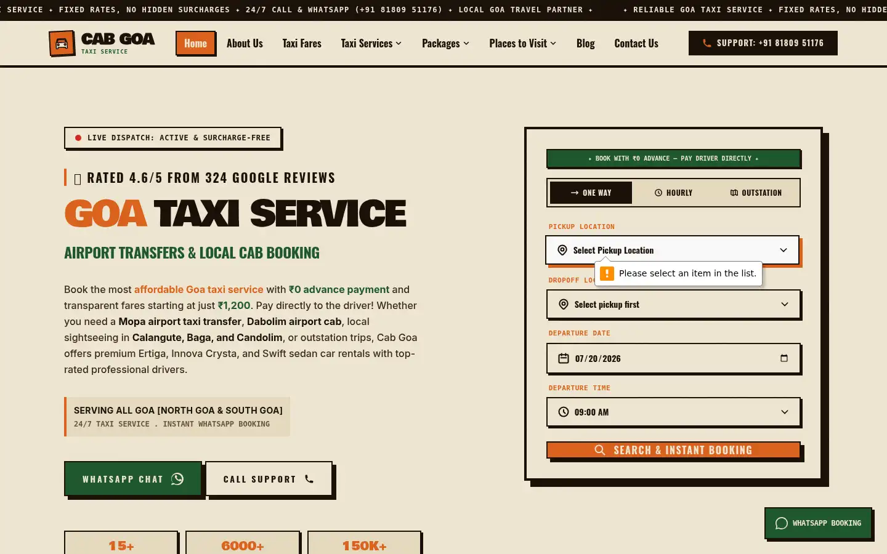Viewport: 887px width, 554px height.
Task: Click the top marquee contact ticker text
Action: tap(443, 10)
